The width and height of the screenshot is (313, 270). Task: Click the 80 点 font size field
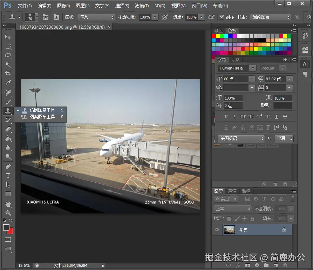236,79
